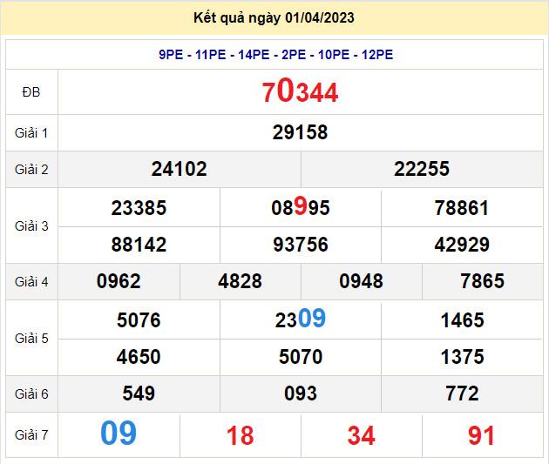Select the Giải 7 number 34
549x464 pixels.
click(x=361, y=435)
